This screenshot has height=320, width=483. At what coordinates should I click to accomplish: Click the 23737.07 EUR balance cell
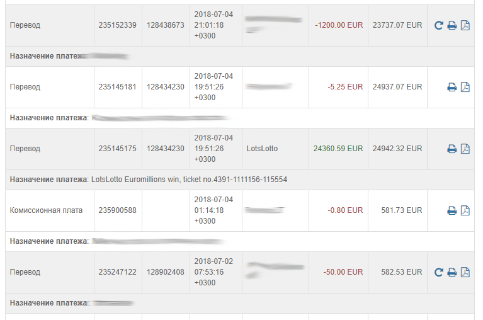pyautogui.click(x=397, y=25)
